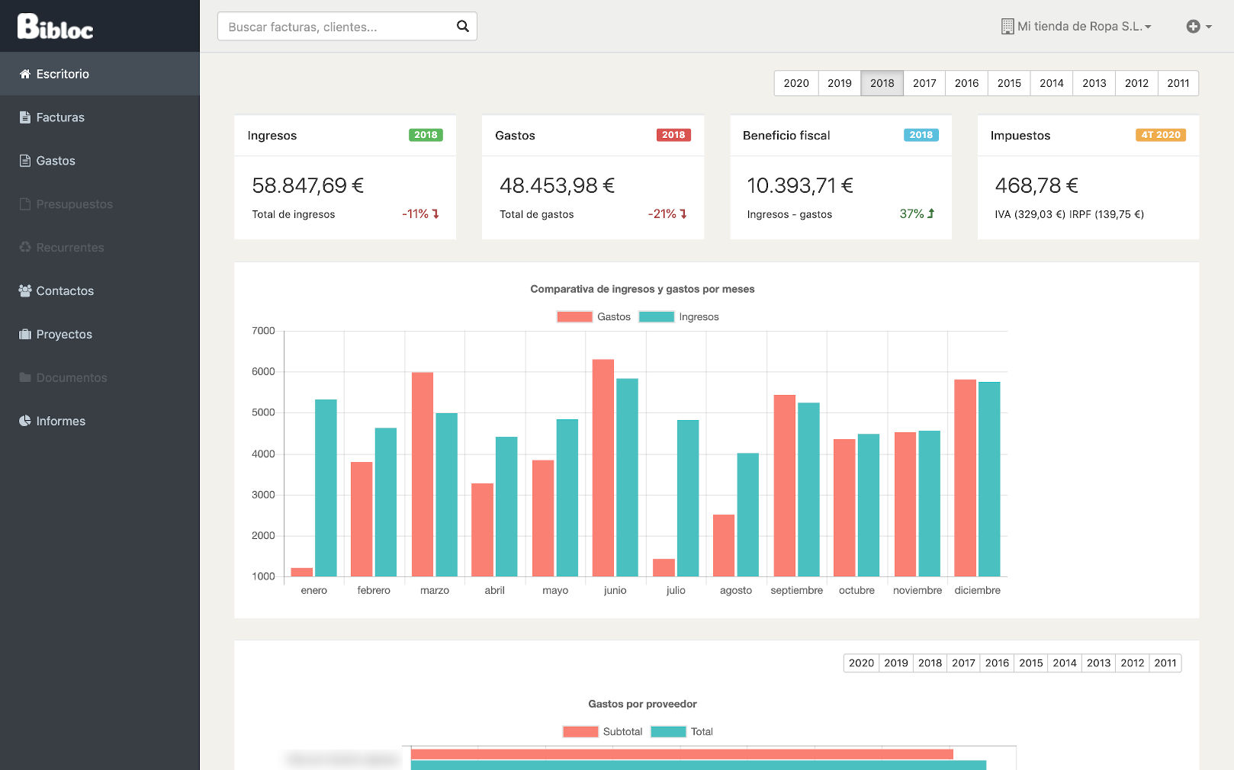Image resolution: width=1234 pixels, height=770 pixels.
Task: Click the Escritorio home icon
Action: 25,74
